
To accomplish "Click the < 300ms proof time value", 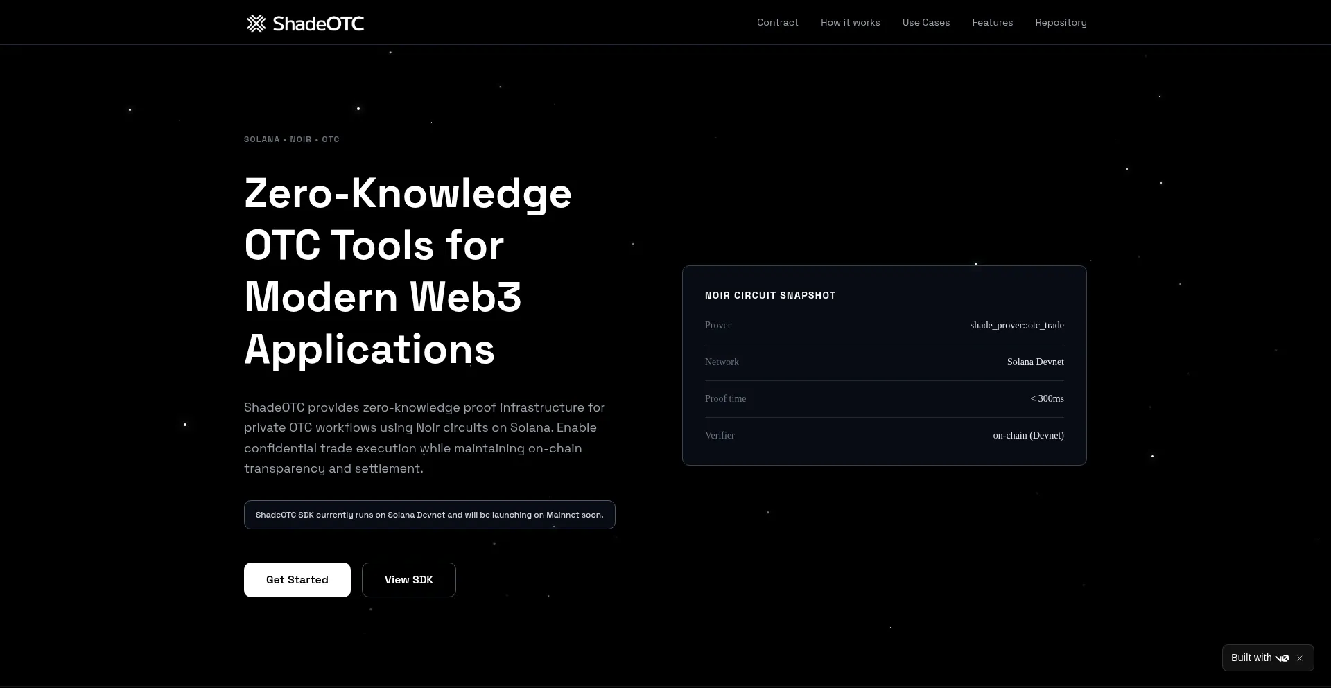I will pyautogui.click(x=1047, y=399).
